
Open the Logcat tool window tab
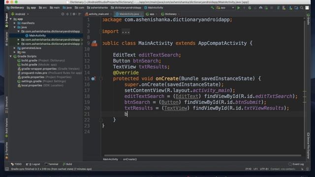(33, 164)
